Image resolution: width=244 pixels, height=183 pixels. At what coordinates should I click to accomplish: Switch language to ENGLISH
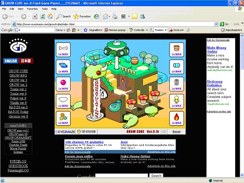[11, 61]
